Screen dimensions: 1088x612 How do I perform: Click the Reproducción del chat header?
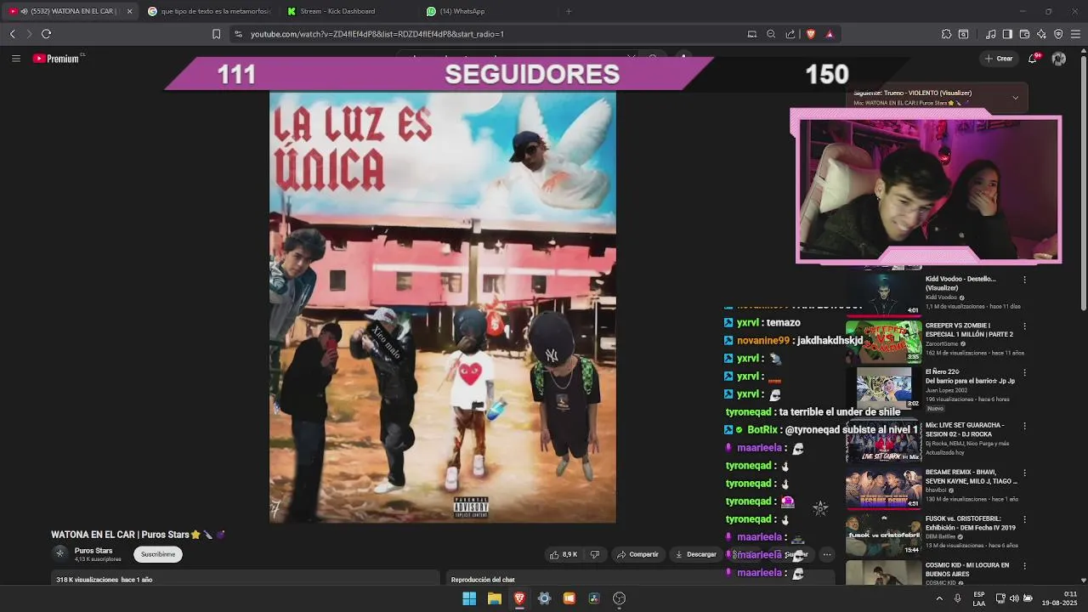tap(483, 580)
